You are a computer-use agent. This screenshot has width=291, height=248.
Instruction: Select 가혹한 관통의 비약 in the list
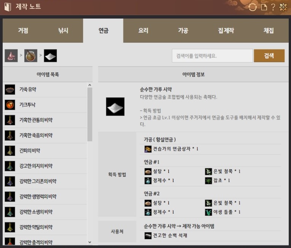pos(45,120)
